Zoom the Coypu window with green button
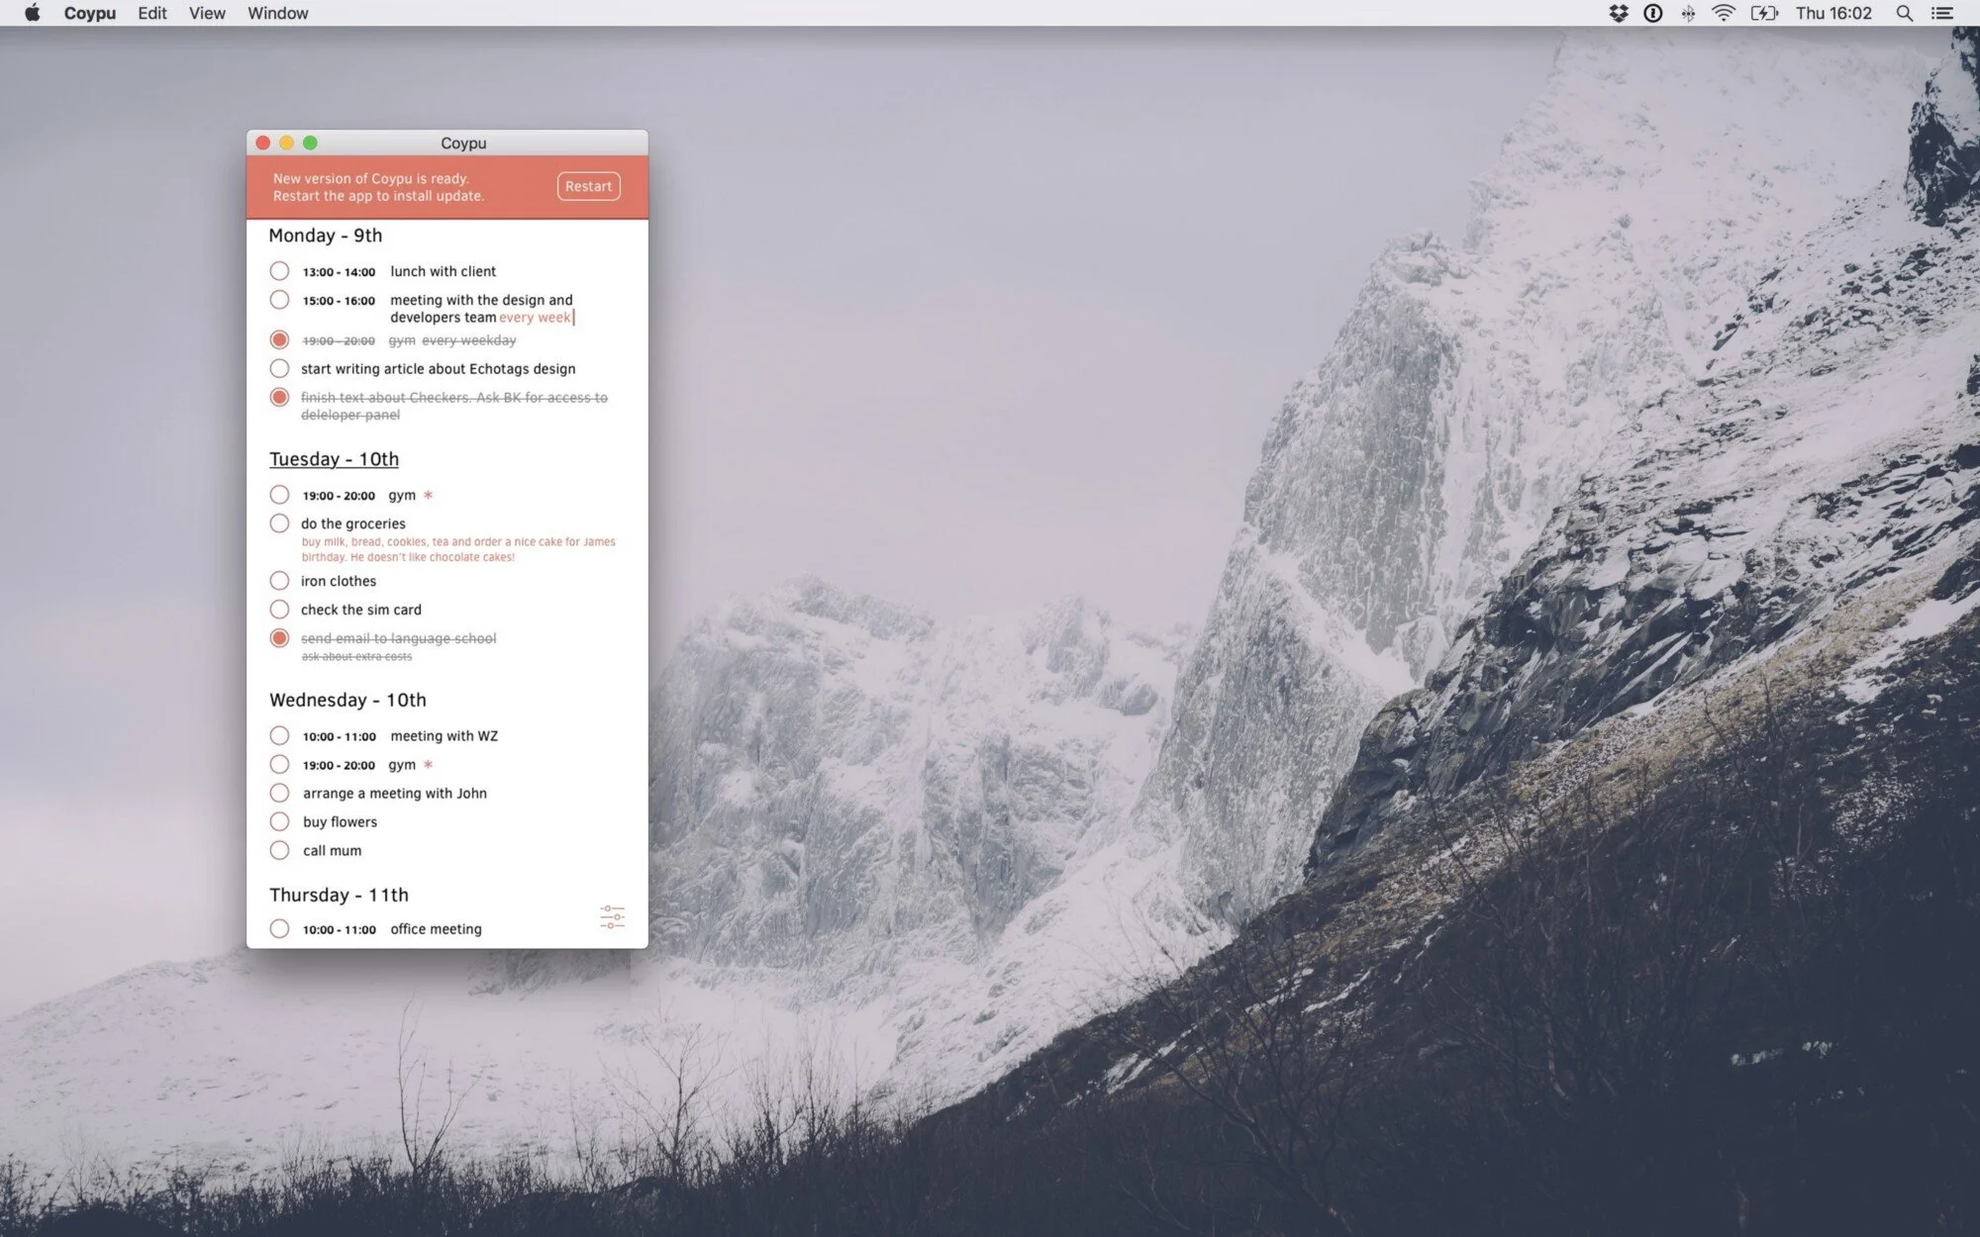The height and width of the screenshot is (1237, 1980). (310, 143)
